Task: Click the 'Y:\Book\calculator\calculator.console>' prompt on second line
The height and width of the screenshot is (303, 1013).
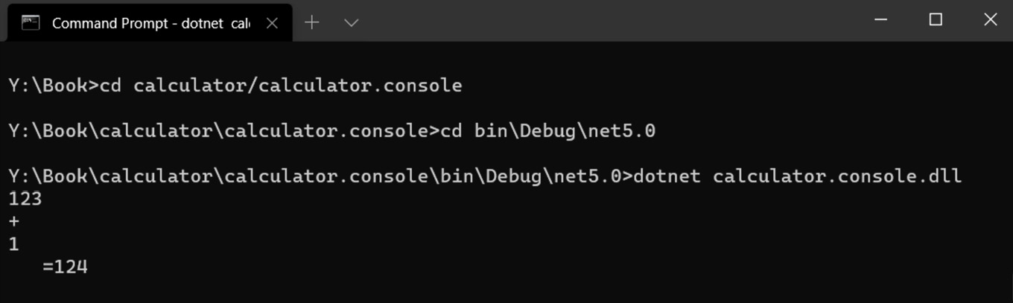Action: pyautogui.click(x=224, y=131)
